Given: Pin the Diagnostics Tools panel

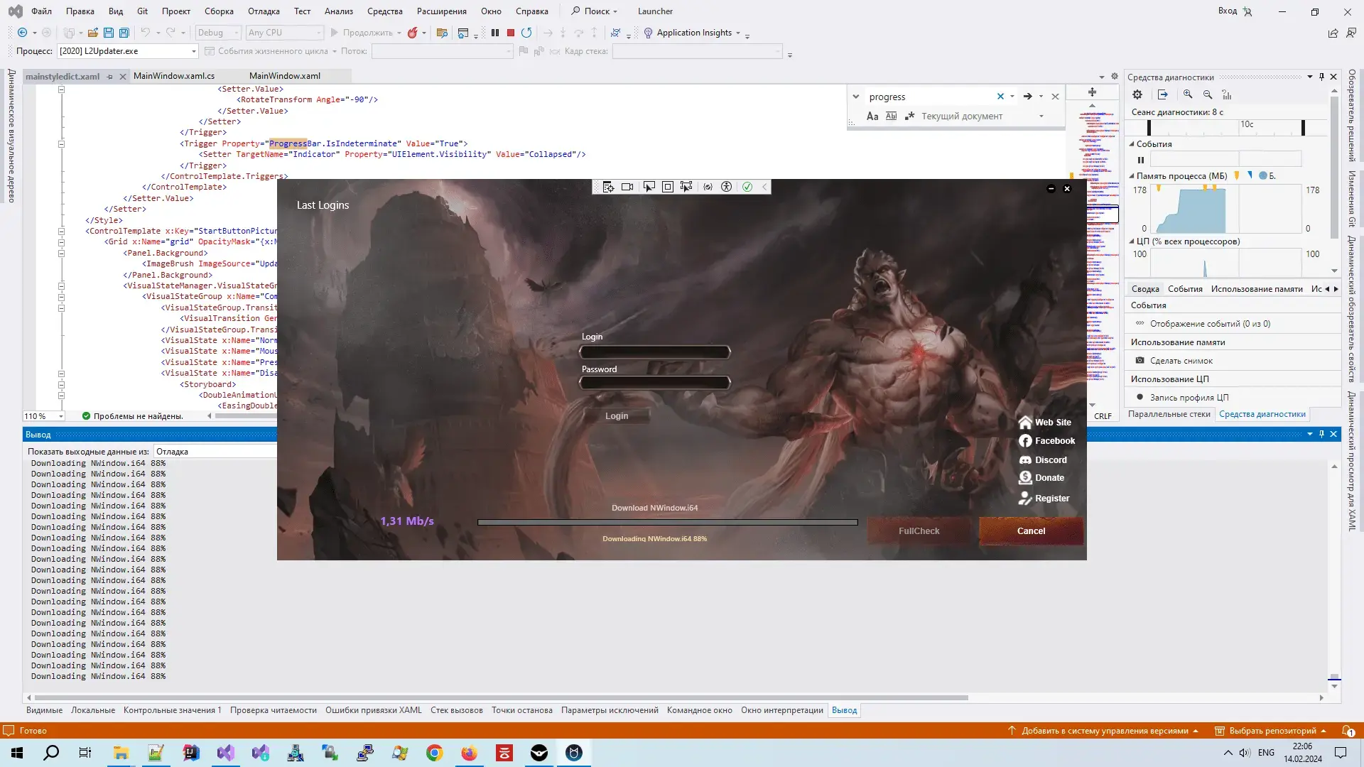Looking at the screenshot, I should (x=1321, y=77).
